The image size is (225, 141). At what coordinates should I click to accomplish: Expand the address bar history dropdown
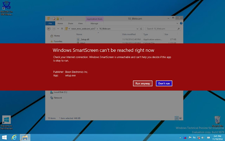pos(137,29)
